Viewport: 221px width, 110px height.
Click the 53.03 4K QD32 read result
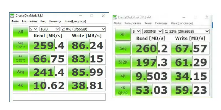click(151, 90)
